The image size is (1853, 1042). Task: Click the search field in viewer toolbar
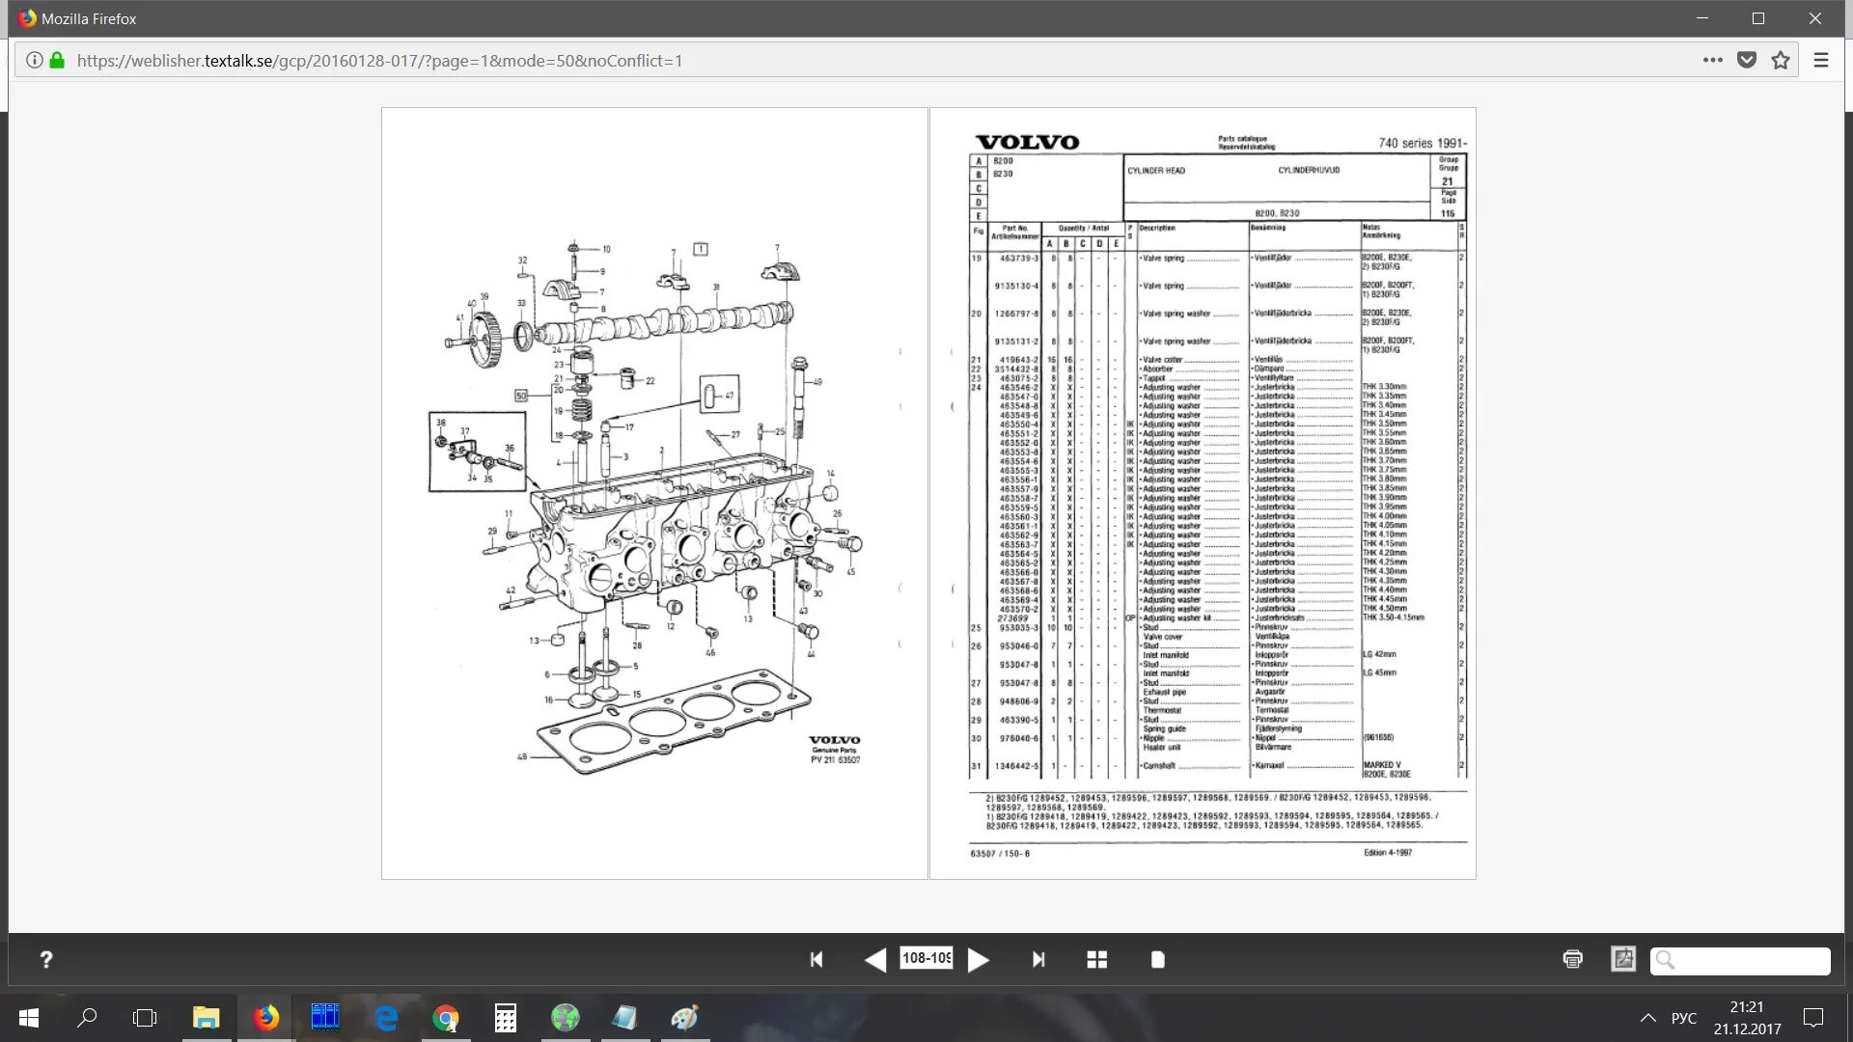1740,960
